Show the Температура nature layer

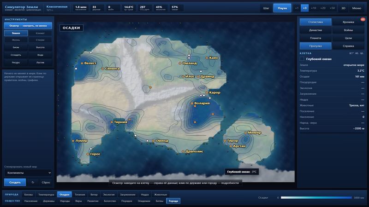click(46, 195)
